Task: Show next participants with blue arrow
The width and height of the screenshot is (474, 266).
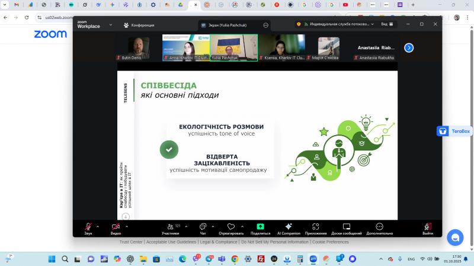Action: tap(409, 48)
